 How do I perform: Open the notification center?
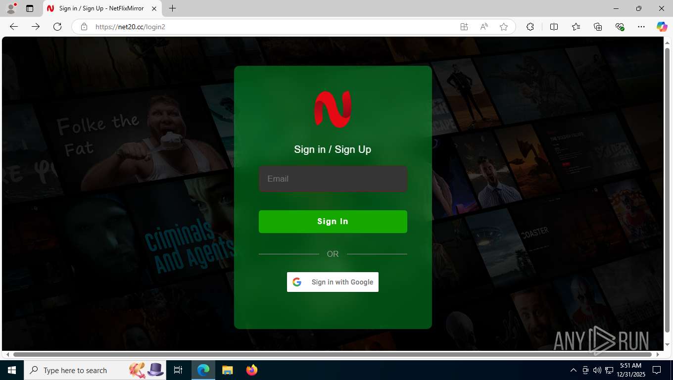(657, 370)
